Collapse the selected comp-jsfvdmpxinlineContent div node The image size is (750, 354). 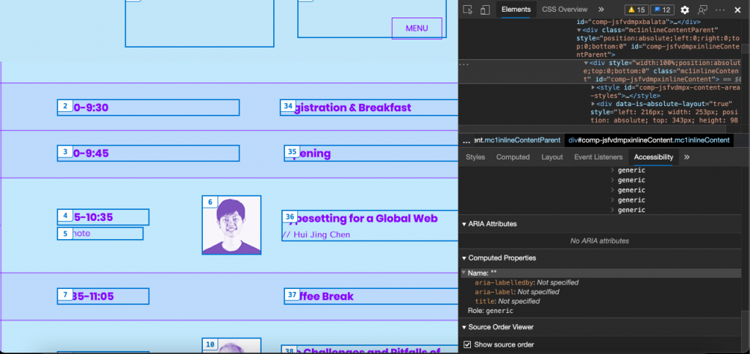tap(587, 63)
